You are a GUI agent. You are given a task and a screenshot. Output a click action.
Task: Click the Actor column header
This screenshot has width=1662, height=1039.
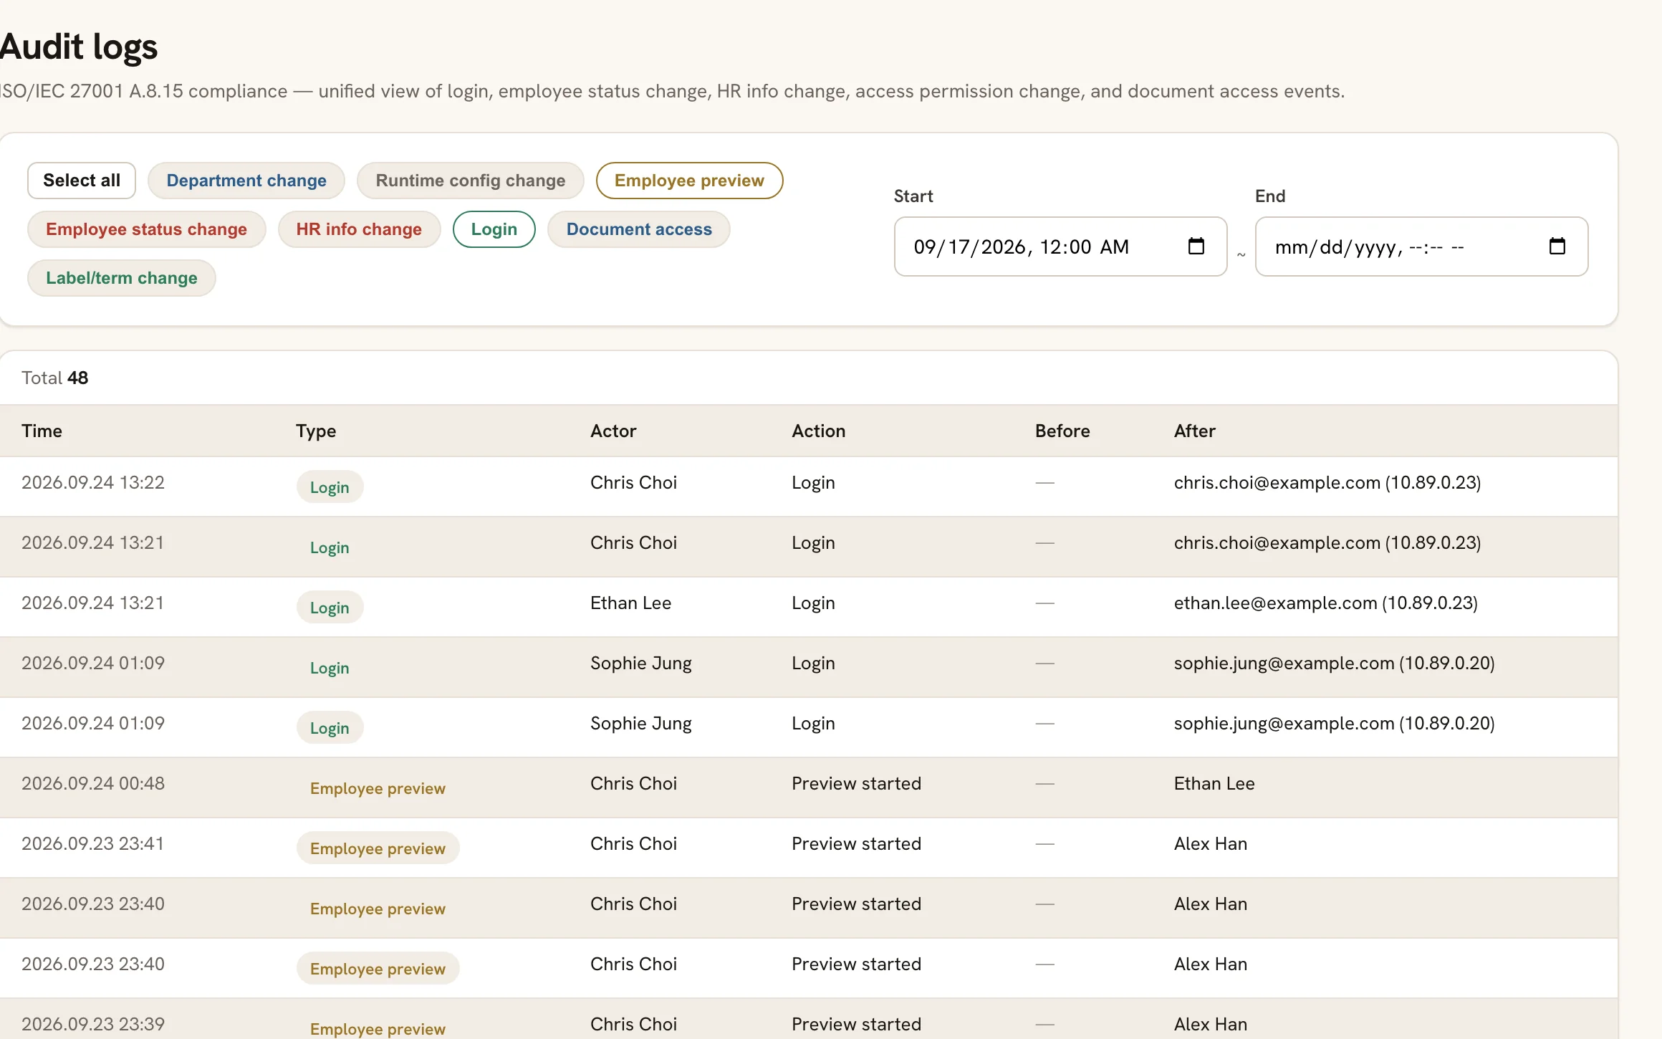(613, 431)
